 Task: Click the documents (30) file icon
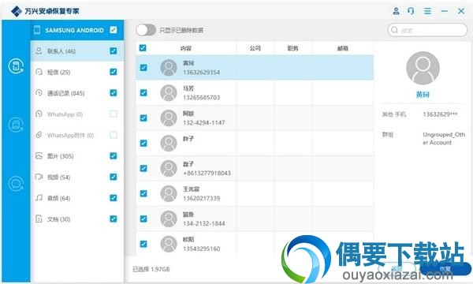(39, 219)
